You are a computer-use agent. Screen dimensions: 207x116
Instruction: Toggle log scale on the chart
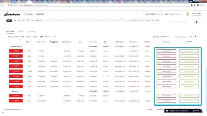click(148, 20)
